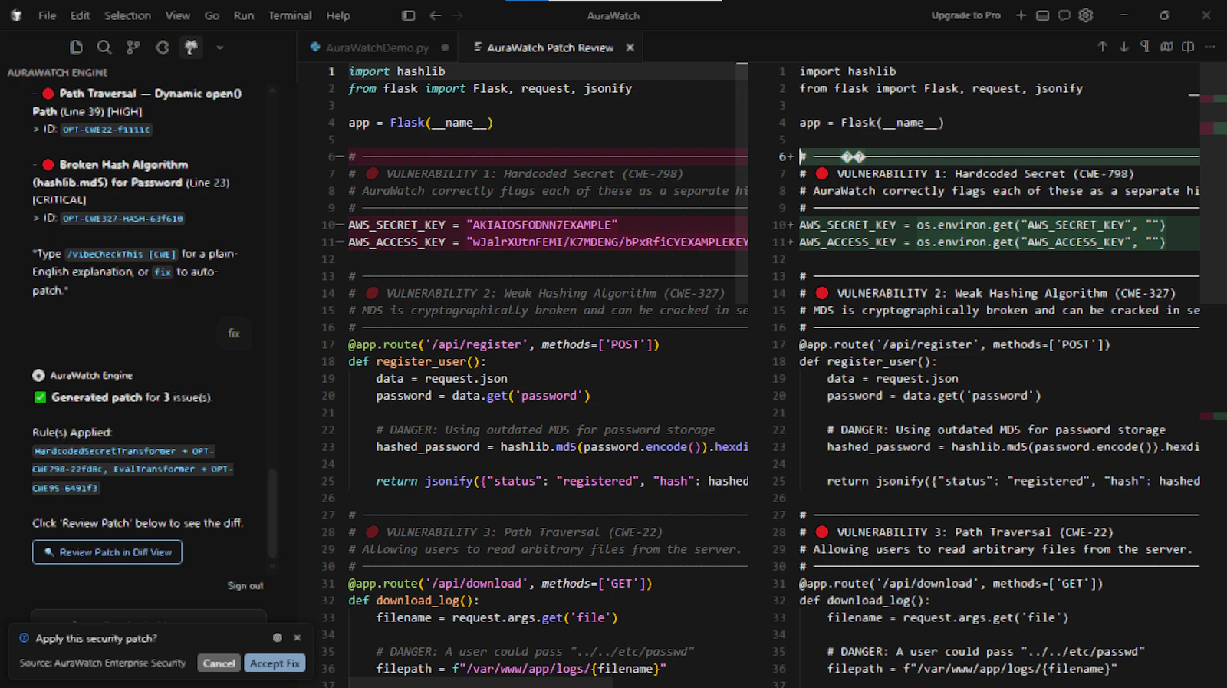Jump to previous change in diff
The image size is (1227, 688).
coord(1102,47)
